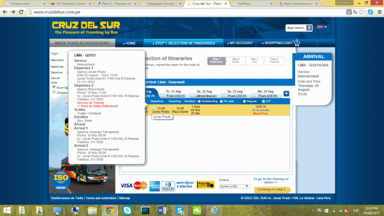Click the Anneporn Chrome profile button
384x216 pixels.
tap(344, 3)
